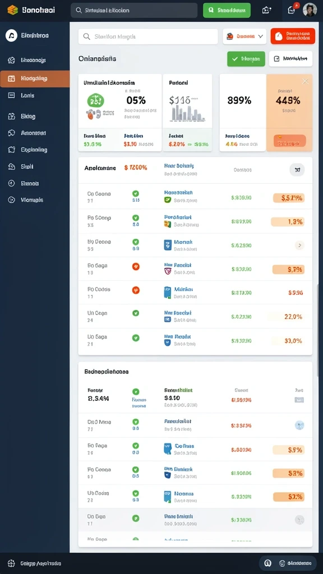Select the highlighted orange sidebar menu item
This screenshot has width=323, height=574.
coord(35,78)
